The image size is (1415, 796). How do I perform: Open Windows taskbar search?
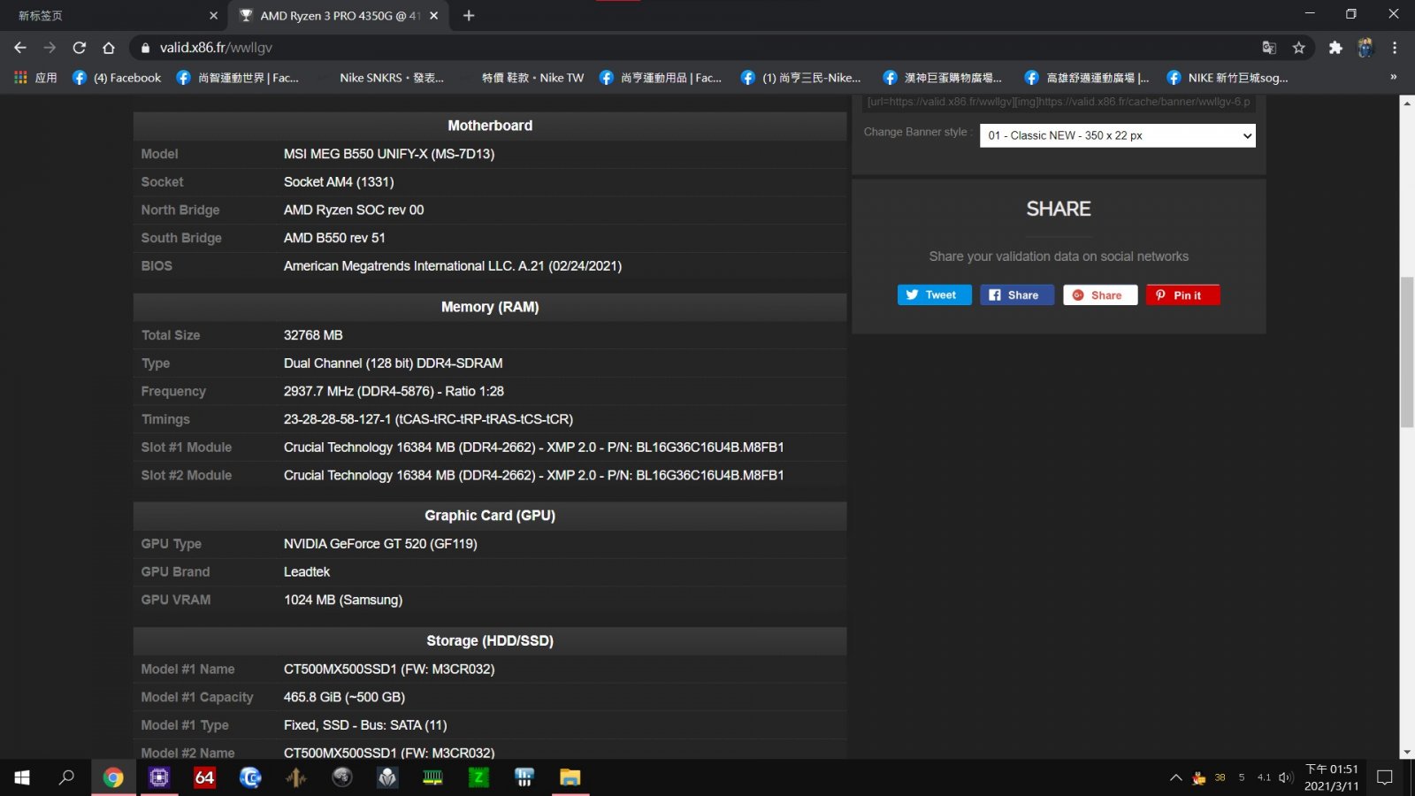pyautogui.click(x=66, y=777)
